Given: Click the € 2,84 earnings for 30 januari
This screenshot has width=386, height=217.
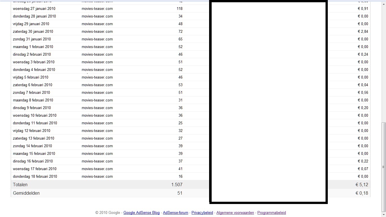Looking at the screenshot, I should pyautogui.click(x=363, y=31).
